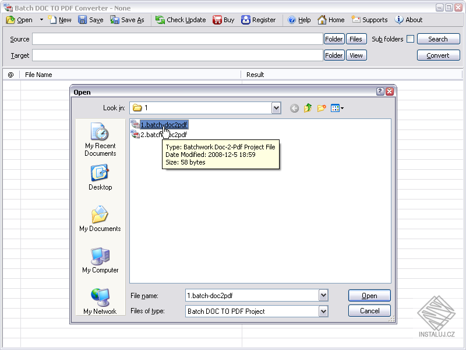This screenshot has height=350, width=466.
Task: Open the Help icon on the toolbar
Action: point(299,19)
